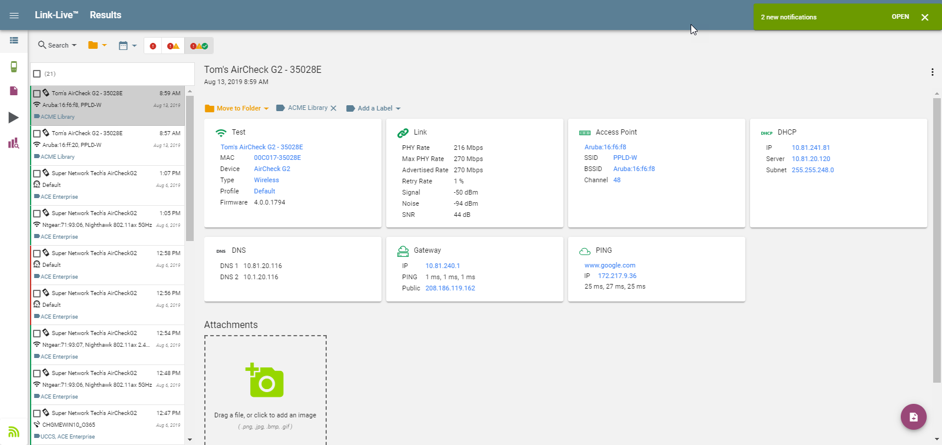942x445 pixels.
Task: Open the www.google.com ping link
Action: tap(610, 265)
